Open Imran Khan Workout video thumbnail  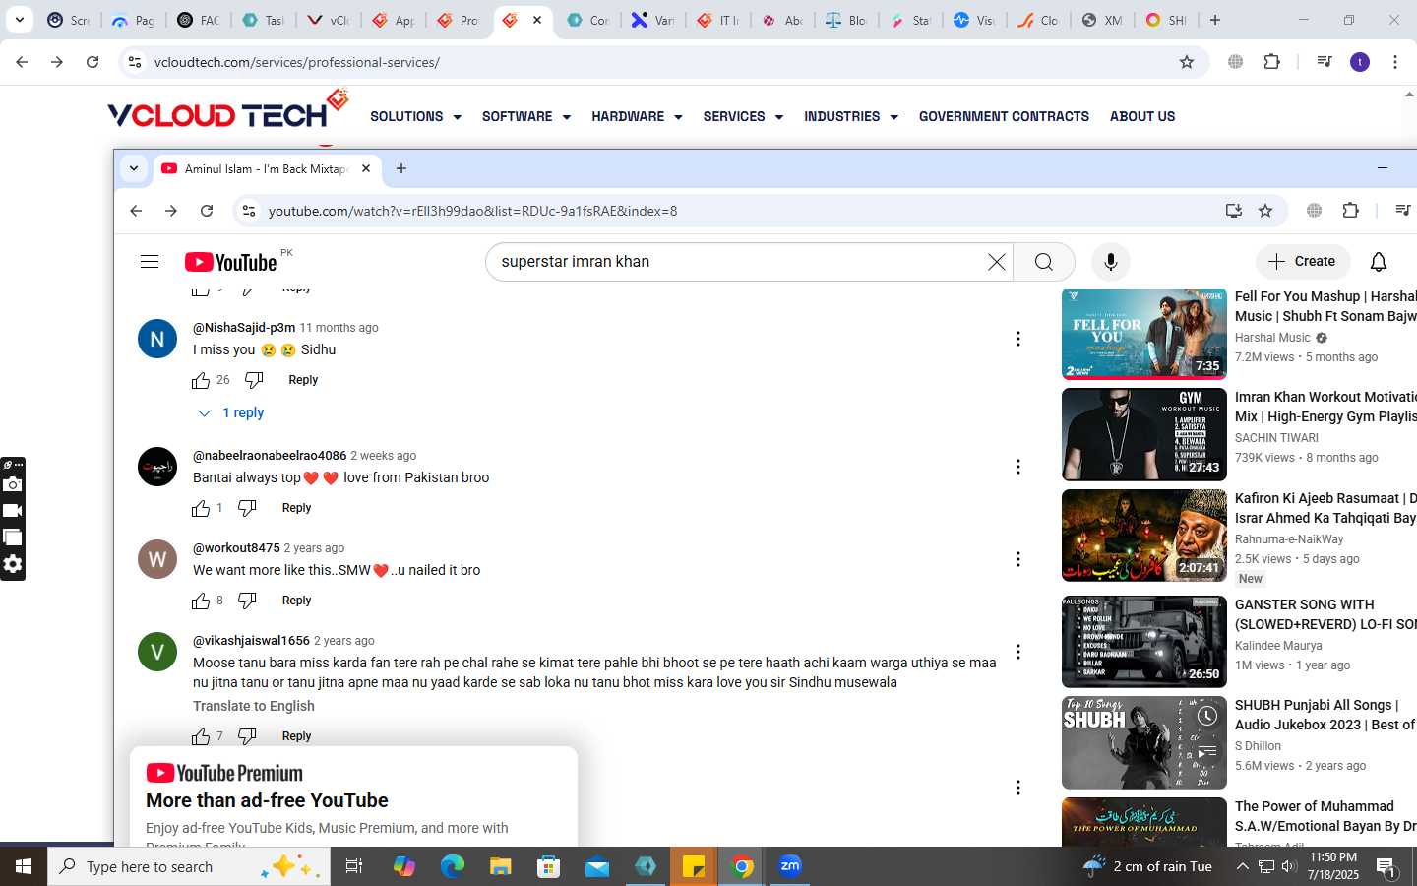[1144, 434]
